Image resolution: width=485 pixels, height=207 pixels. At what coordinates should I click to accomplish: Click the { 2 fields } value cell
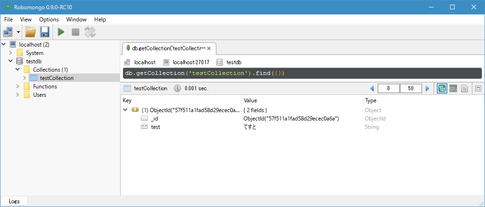[x=256, y=110]
